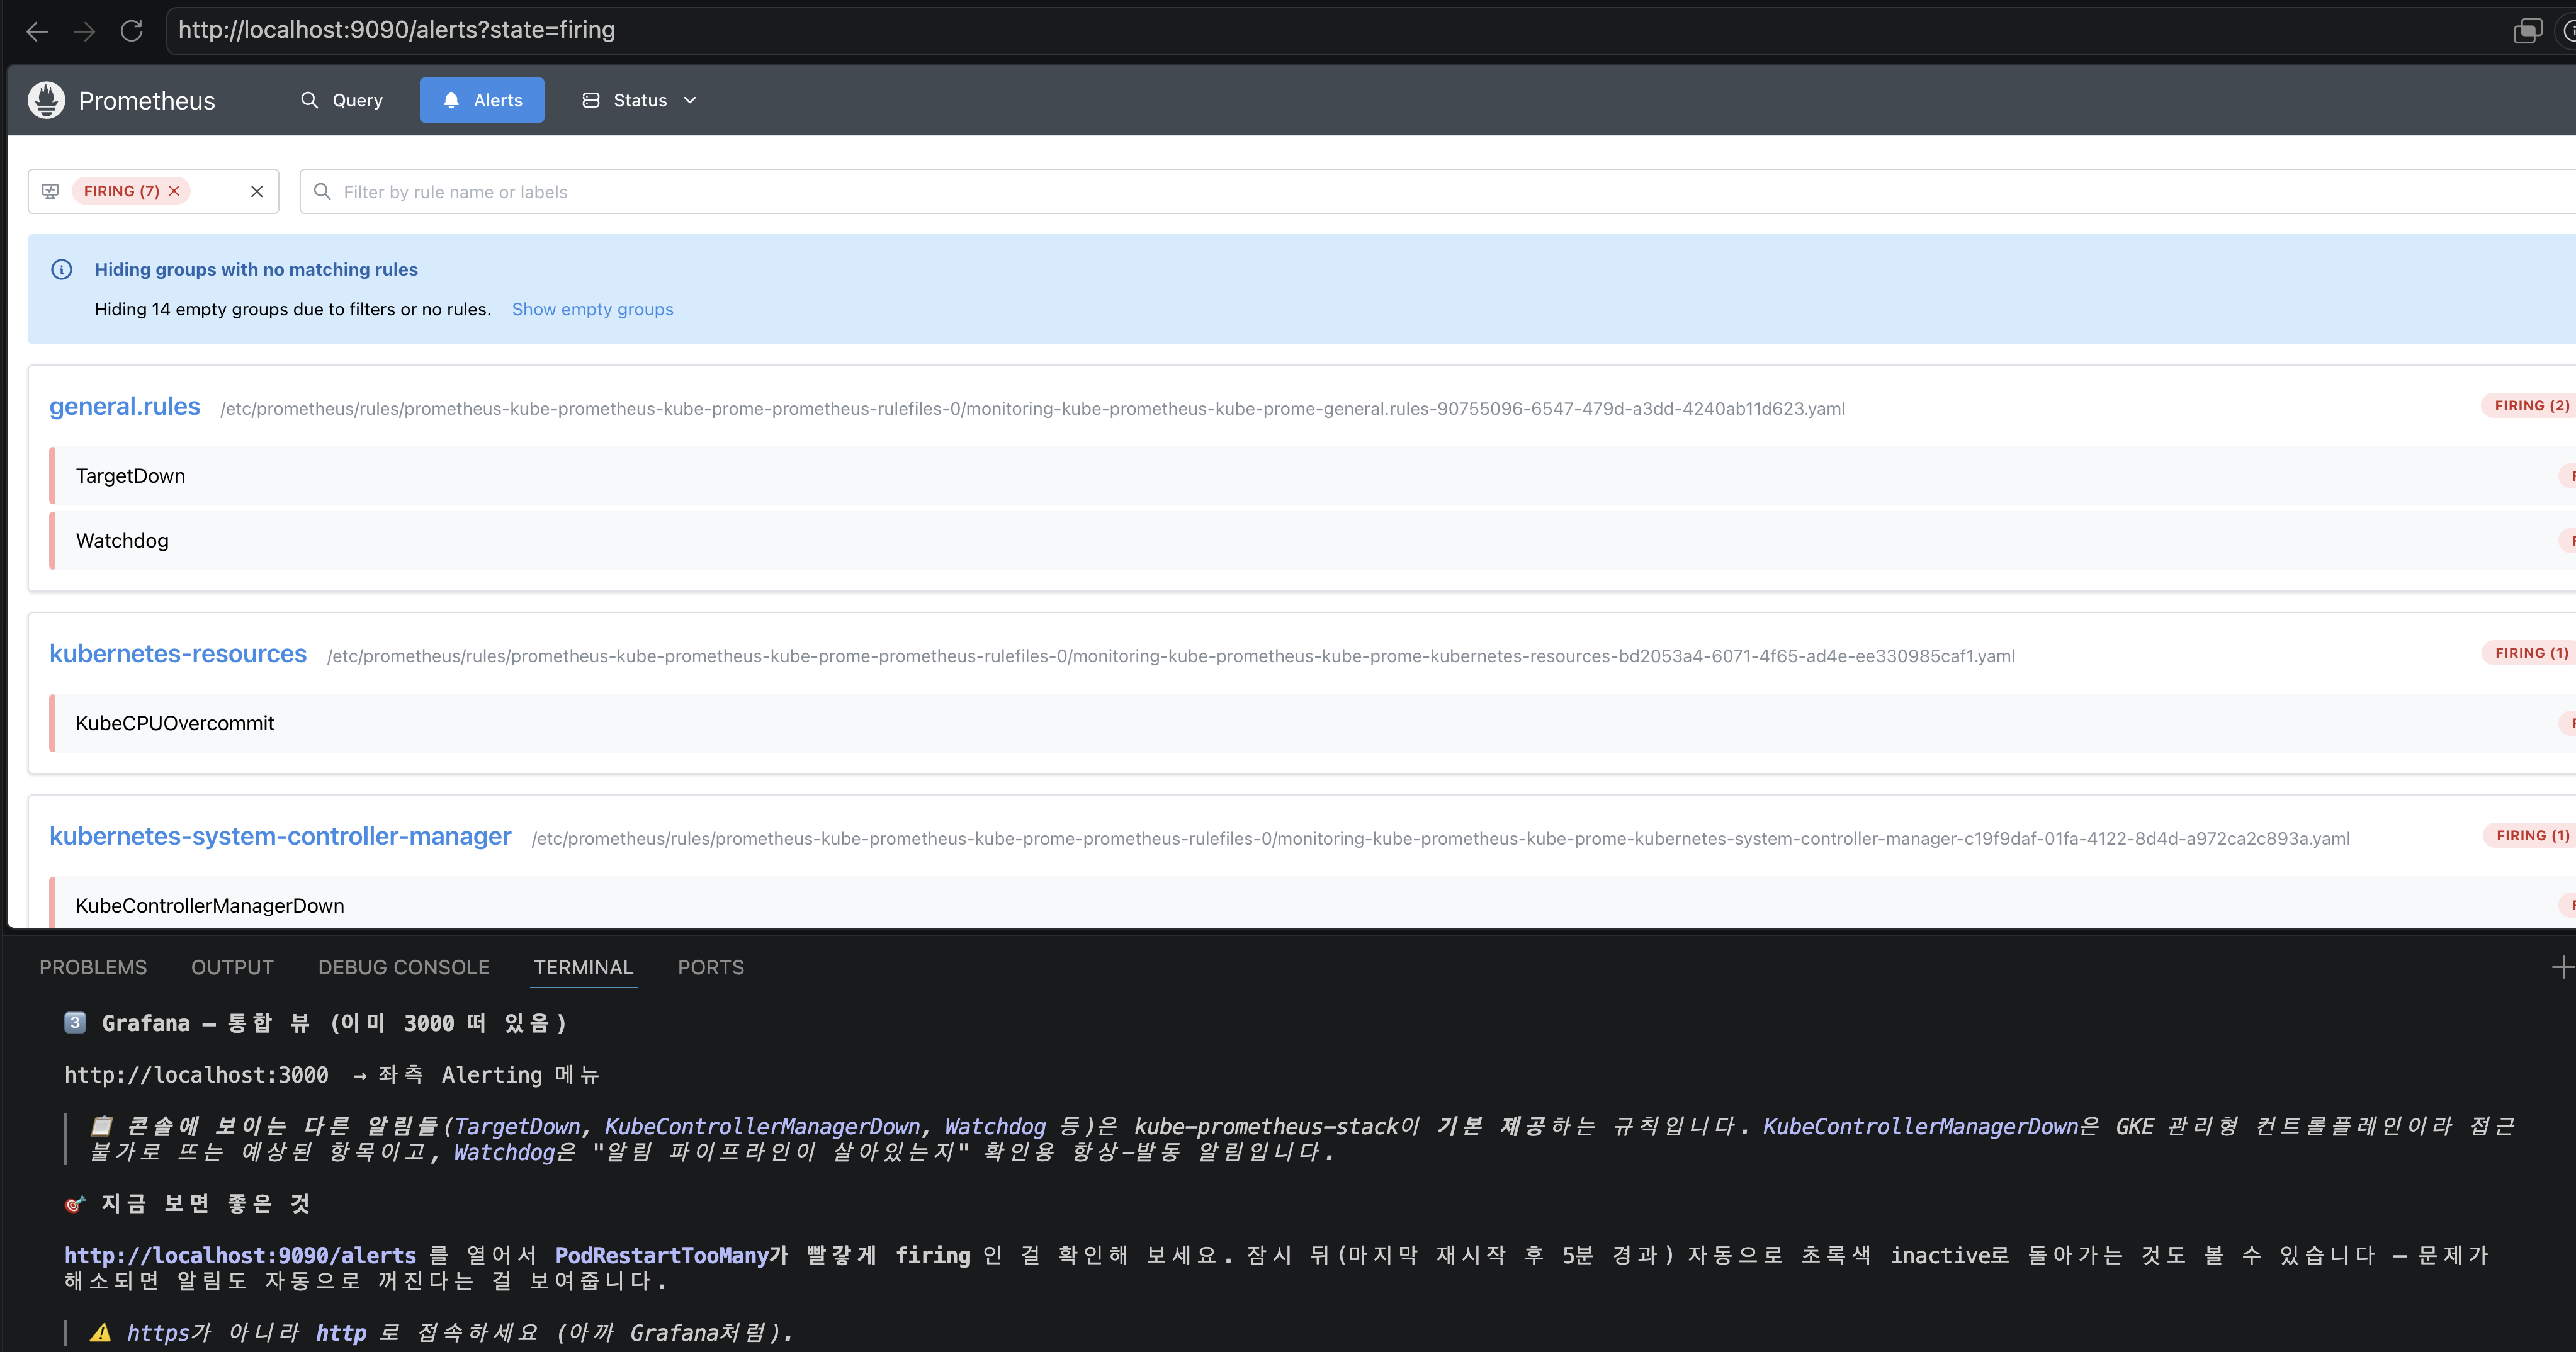Expand the TargetDown alert row
The width and height of the screenshot is (2576, 1352).
point(1312,476)
